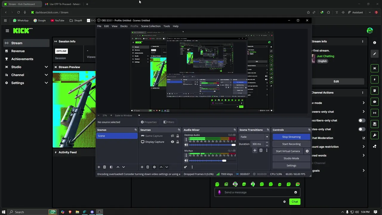Open the emoji picker in message box
Image resolution: width=382 pixels, height=215 pixels.
click(x=296, y=192)
